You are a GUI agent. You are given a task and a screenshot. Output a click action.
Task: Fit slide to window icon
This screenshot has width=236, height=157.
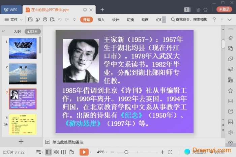click(x=170, y=152)
